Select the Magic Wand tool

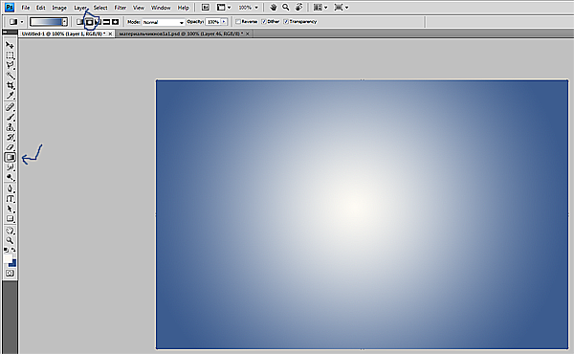point(10,76)
